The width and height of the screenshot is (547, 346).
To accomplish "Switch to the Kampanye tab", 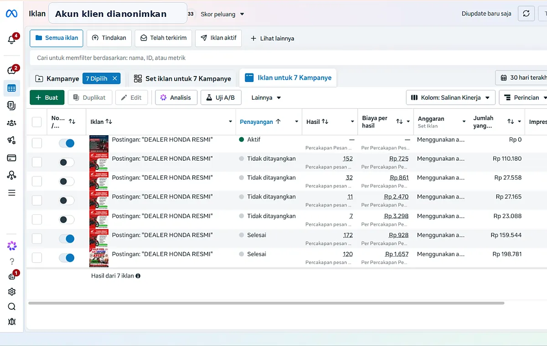I will 57,78.
